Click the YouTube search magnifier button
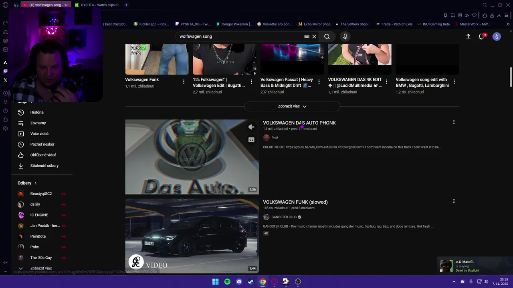Viewport: 513px width, 288px height. pyautogui.click(x=327, y=36)
